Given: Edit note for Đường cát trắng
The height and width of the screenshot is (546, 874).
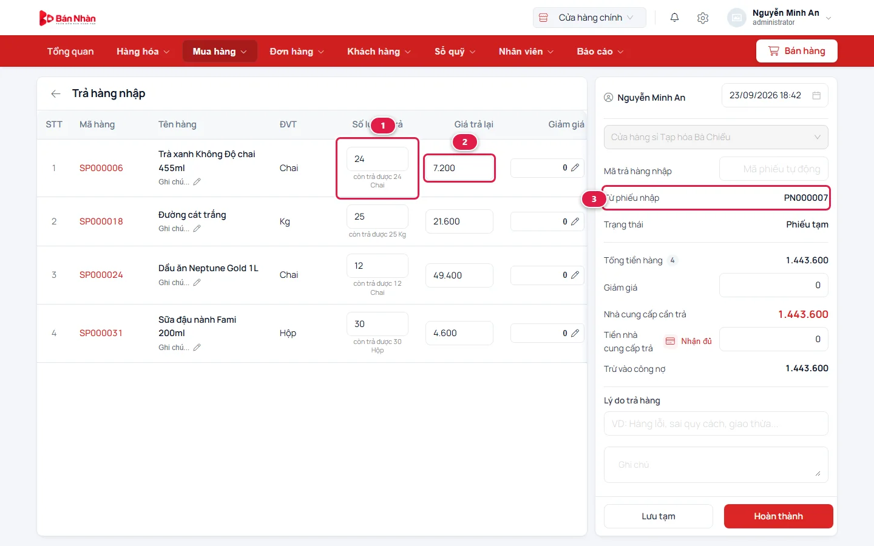Looking at the screenshot, I should click(197, 229).
